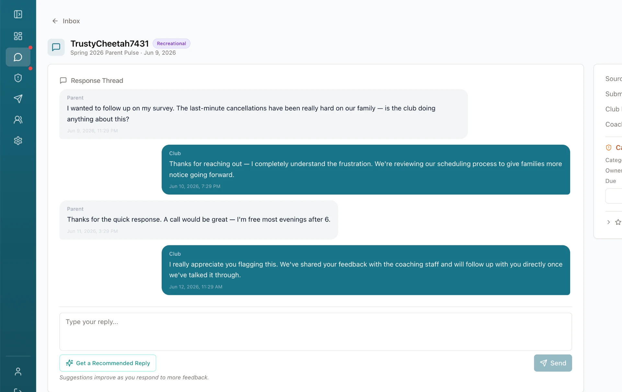Screen dimensions: 622x392
Task: Click the Jun 12, 2026, 11:29 AM timestamp
Action: [196, 287]
